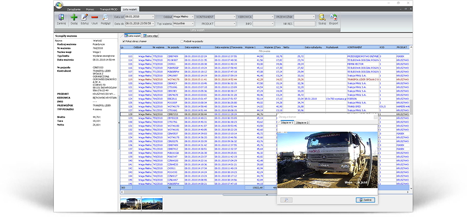Enable 'Podział na pojazdy' checkbox
This screenshot has height=217, width=467.
(183, 41)
